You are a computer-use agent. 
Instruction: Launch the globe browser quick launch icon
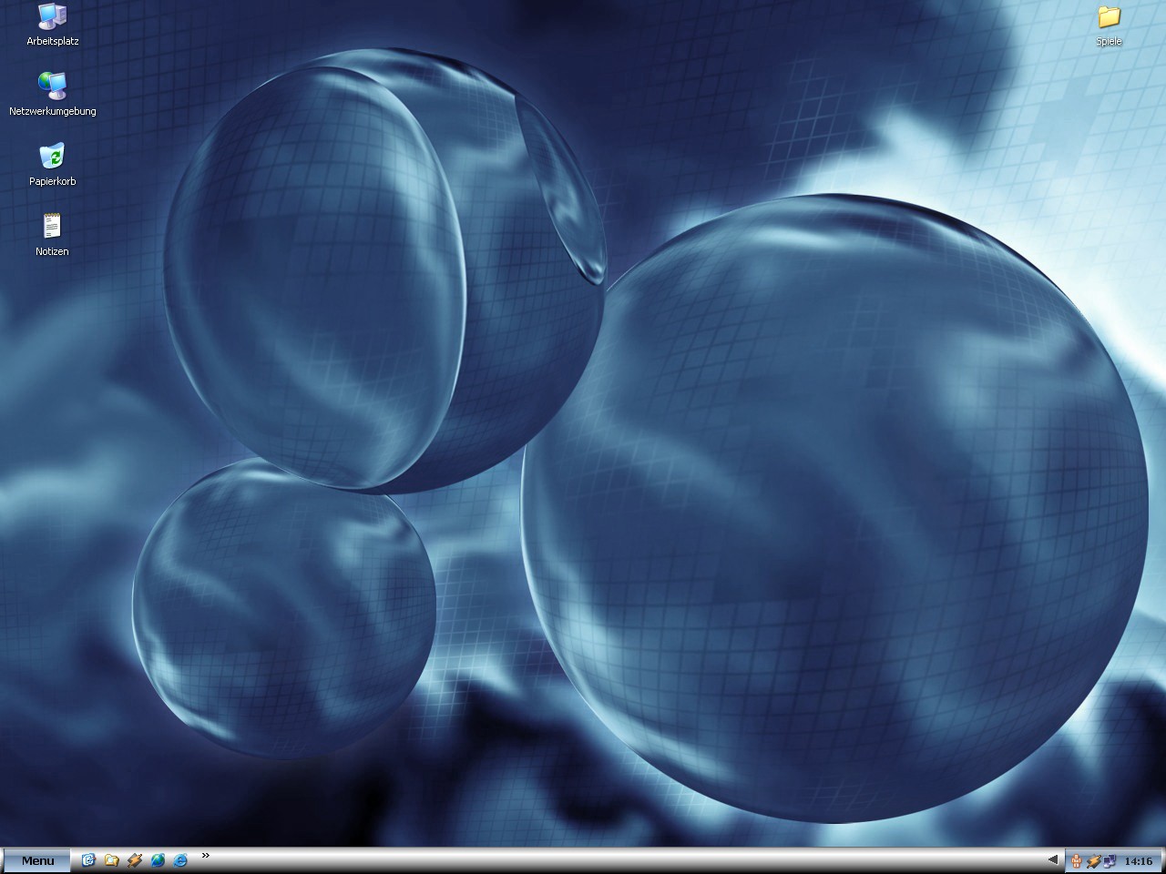tap(158, 860)
